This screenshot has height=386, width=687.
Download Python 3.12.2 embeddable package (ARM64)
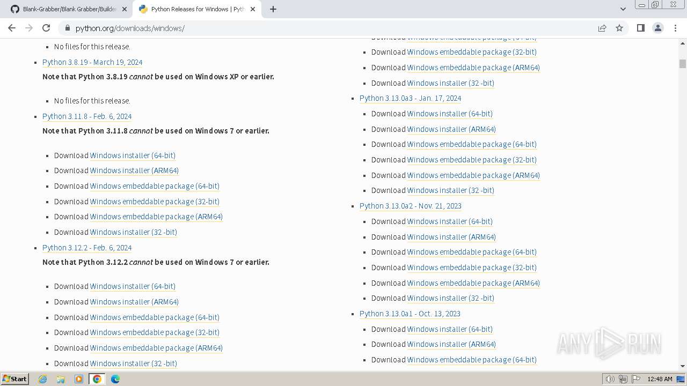click(x=156, y=348)
